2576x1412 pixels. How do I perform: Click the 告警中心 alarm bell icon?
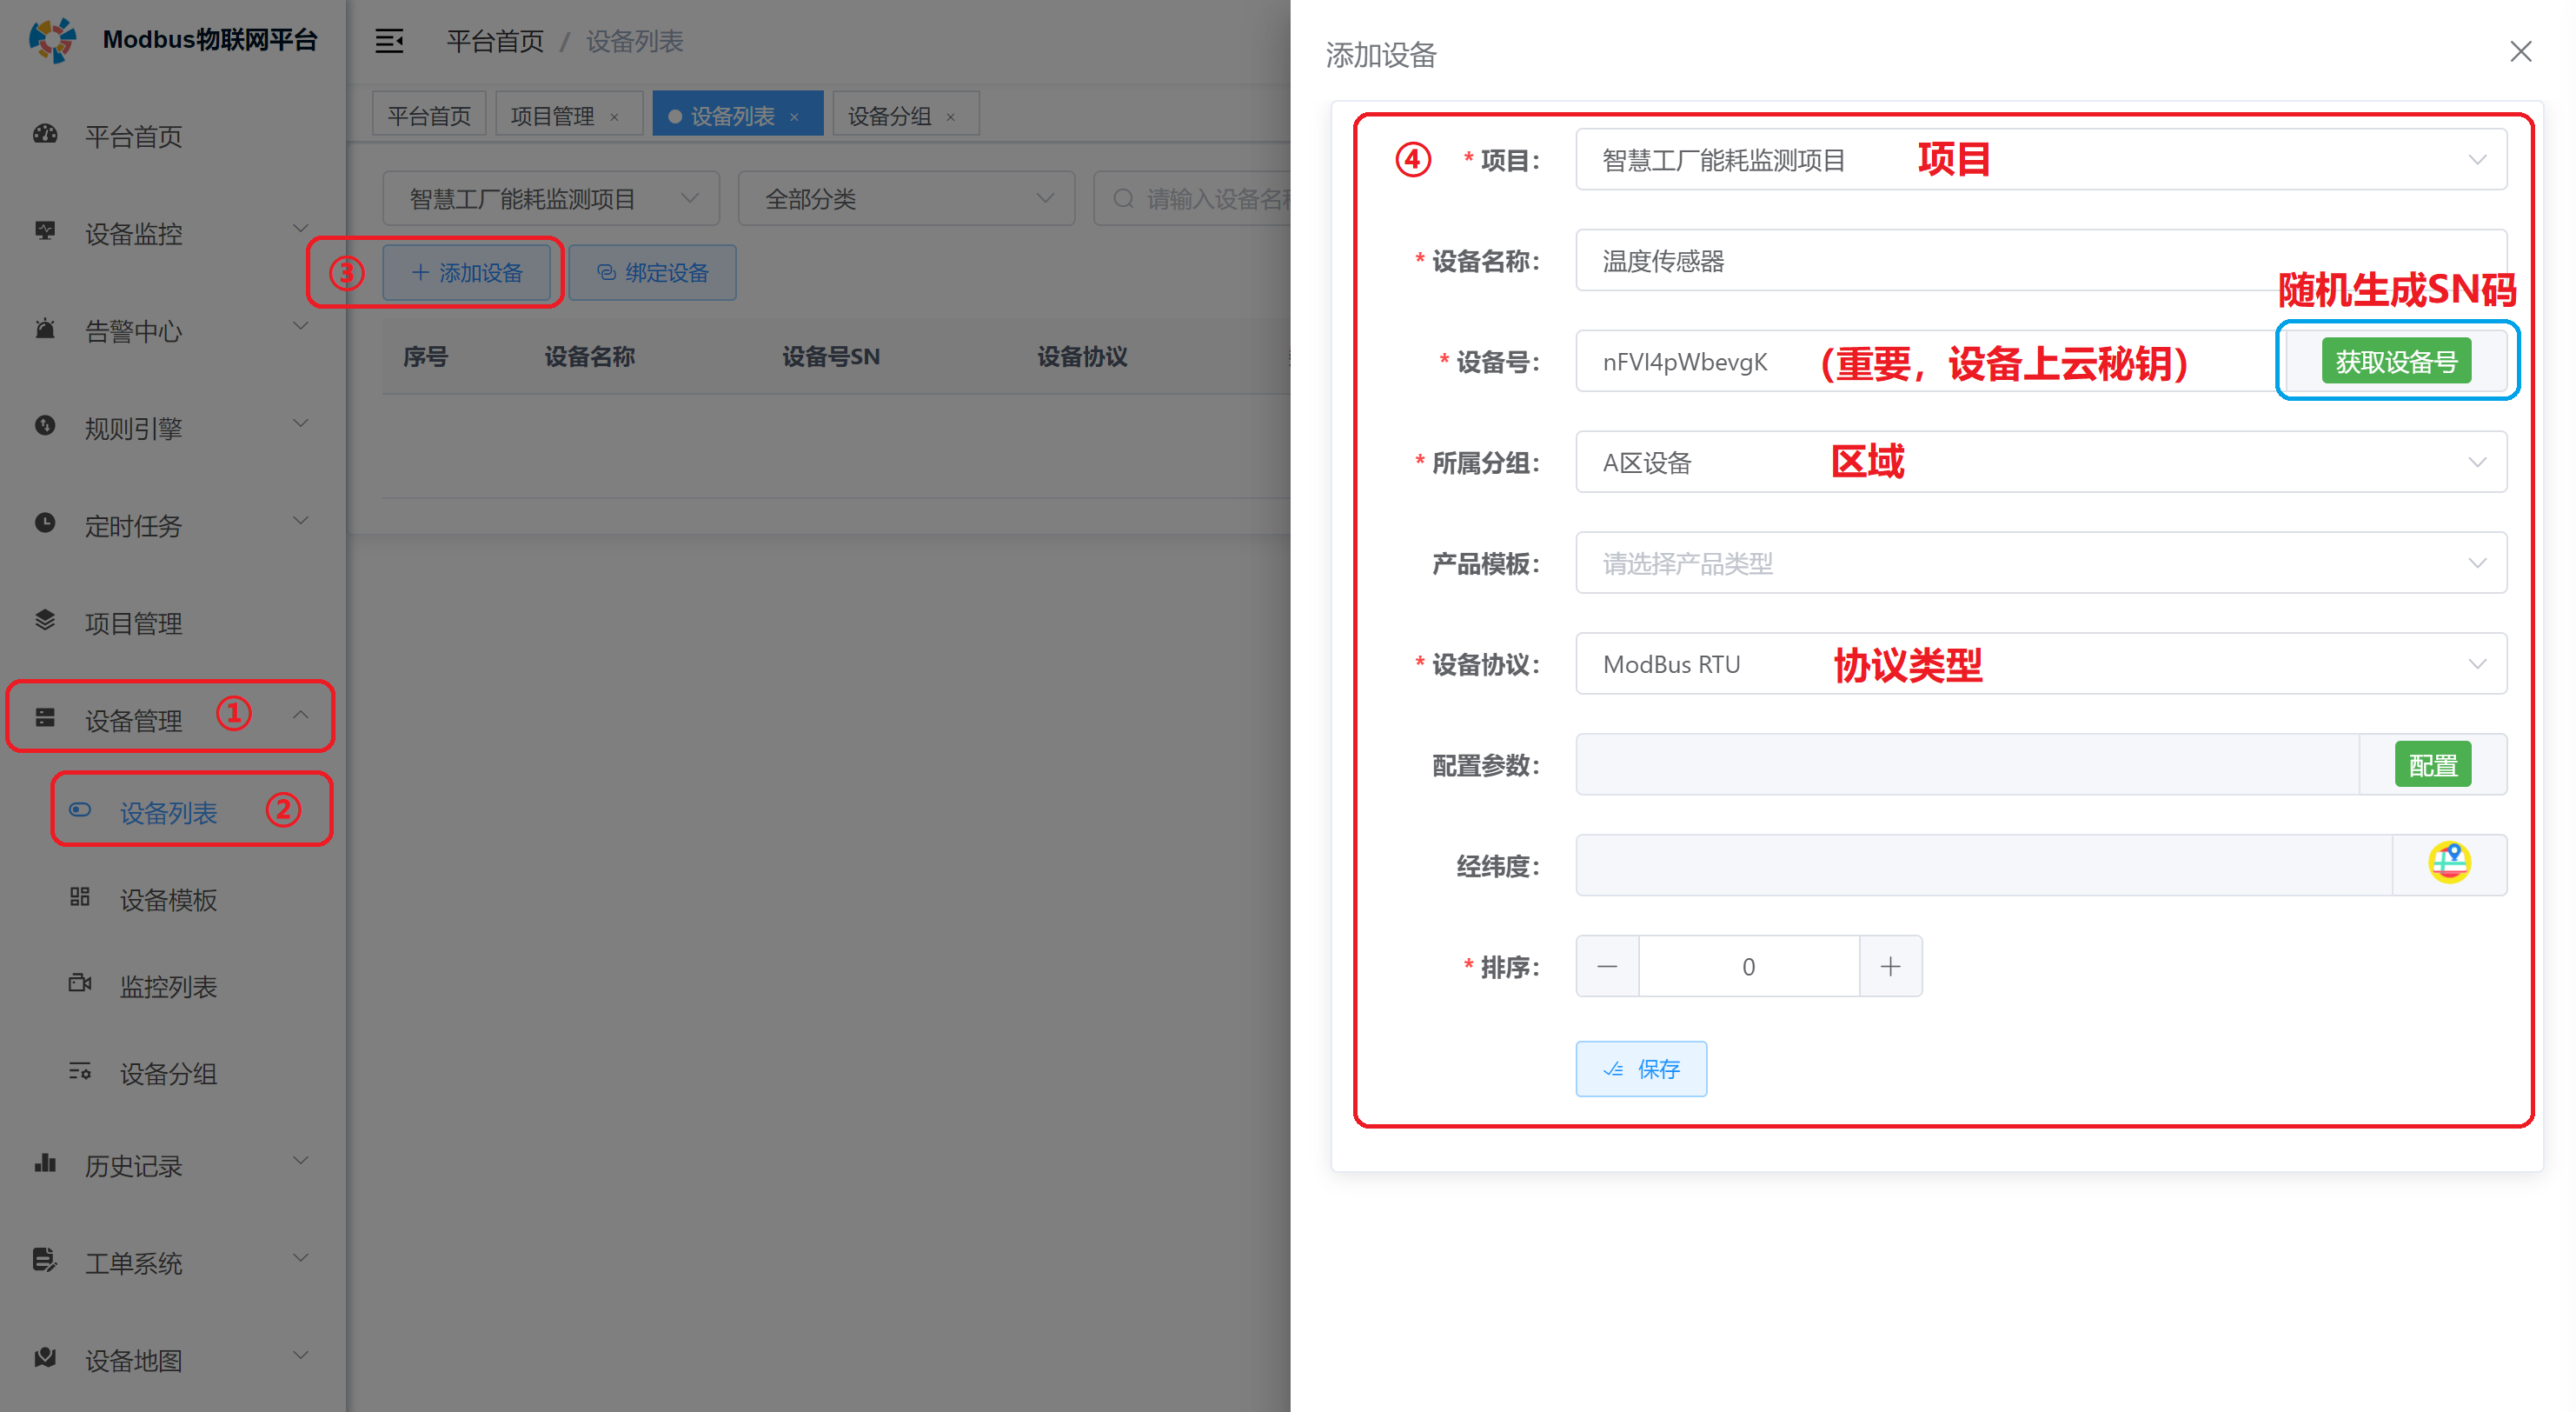tap(45, 329)
